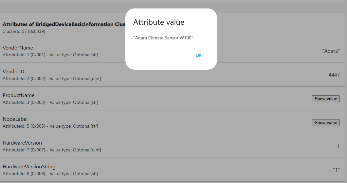Click the ClusterId 57 (0x0039) text
The height and width of the screenshot is (183, 347).
click(24, 32)
